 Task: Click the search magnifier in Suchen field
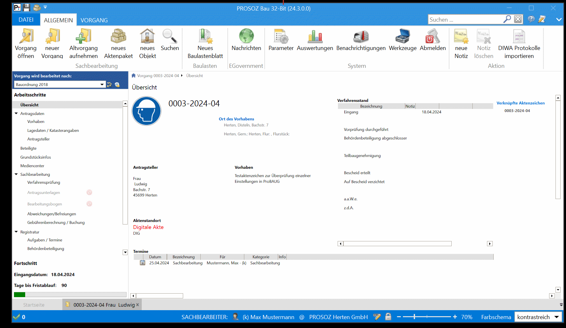(507, 19)
